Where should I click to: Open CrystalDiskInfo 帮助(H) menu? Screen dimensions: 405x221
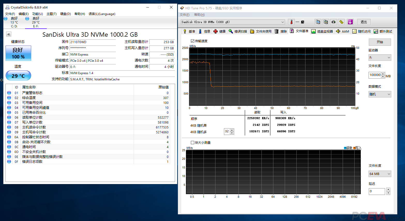coord(80,14)
